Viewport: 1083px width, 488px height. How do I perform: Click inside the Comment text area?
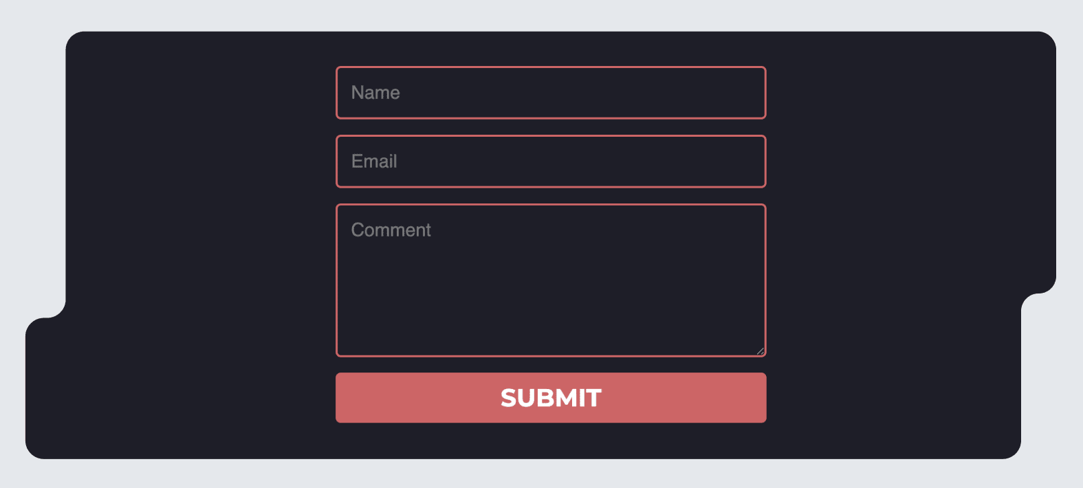coord(550,280)
